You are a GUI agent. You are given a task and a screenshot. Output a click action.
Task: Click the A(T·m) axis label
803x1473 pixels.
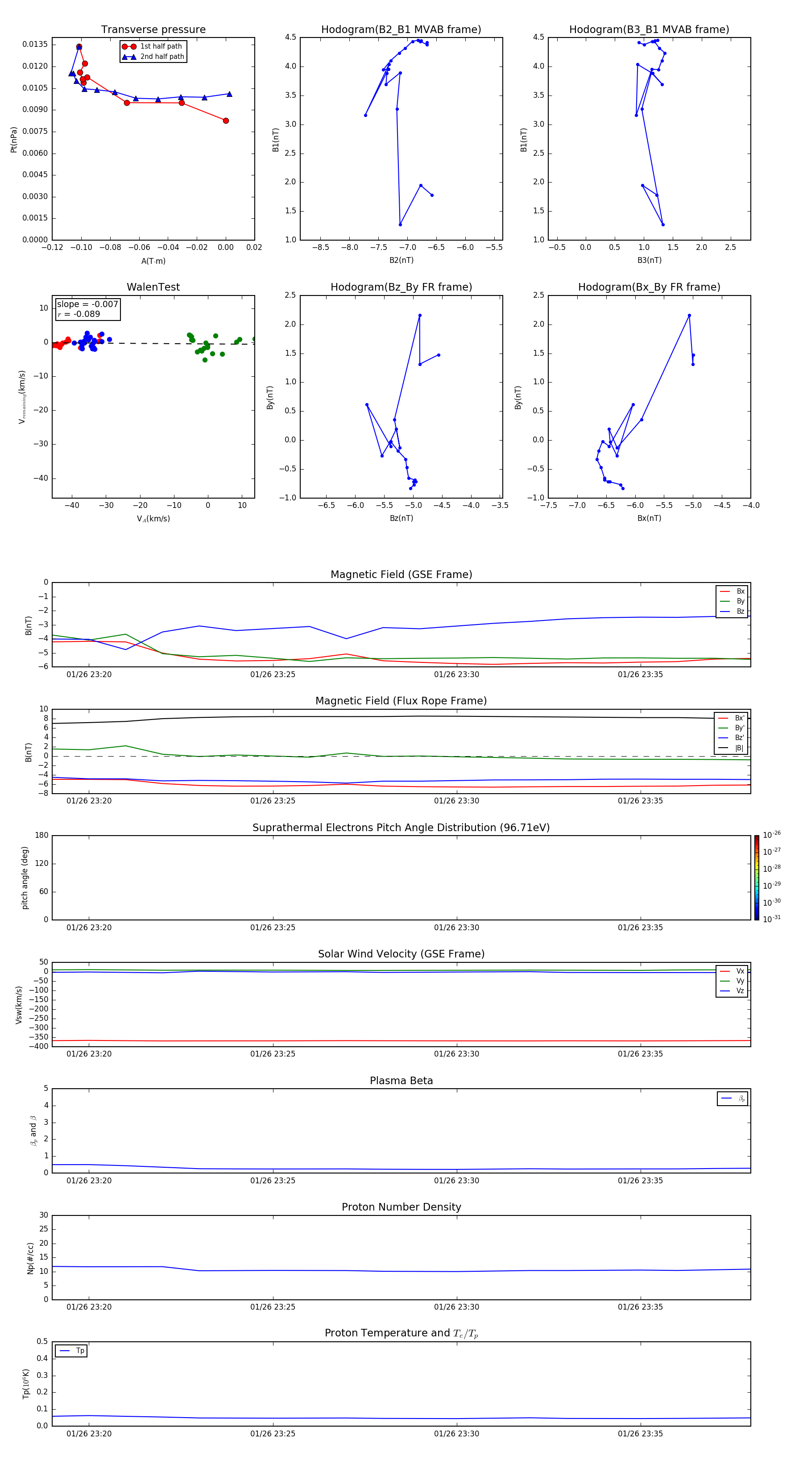coord(153,261)
